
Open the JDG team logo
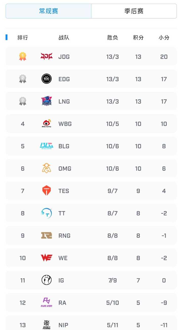click(x=47, y=56)
